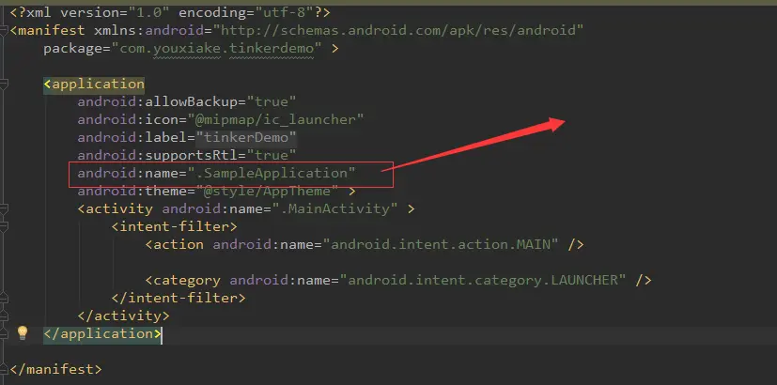Collapse the activity tag fold marker
777x385 pixels.
click(x=4, y=209)
